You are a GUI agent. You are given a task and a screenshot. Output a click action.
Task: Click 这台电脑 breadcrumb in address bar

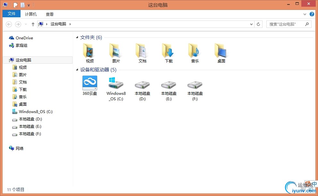[x=58, y=24]
